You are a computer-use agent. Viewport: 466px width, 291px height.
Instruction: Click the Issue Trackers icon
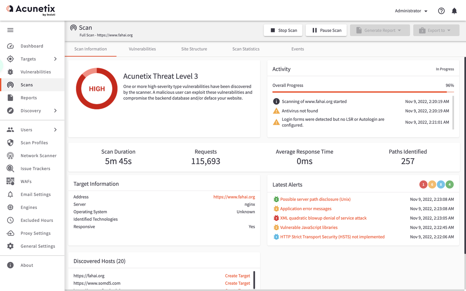[10, 168]
